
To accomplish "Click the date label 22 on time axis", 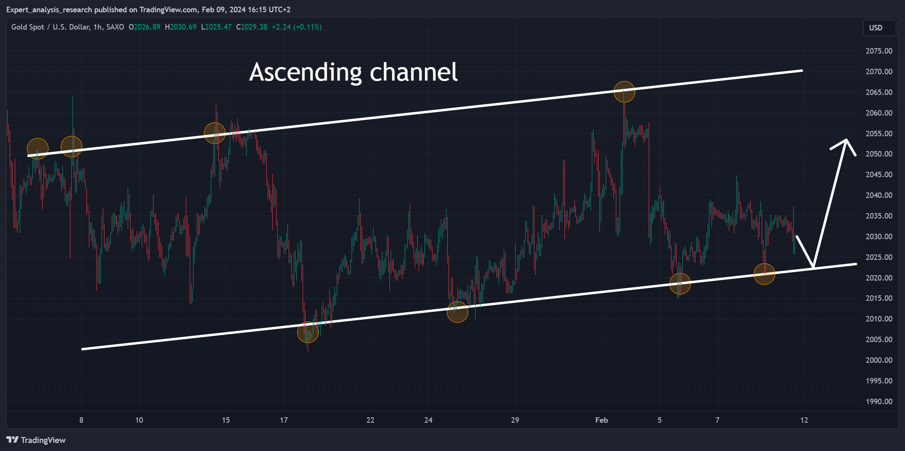I will click(371, 420).
